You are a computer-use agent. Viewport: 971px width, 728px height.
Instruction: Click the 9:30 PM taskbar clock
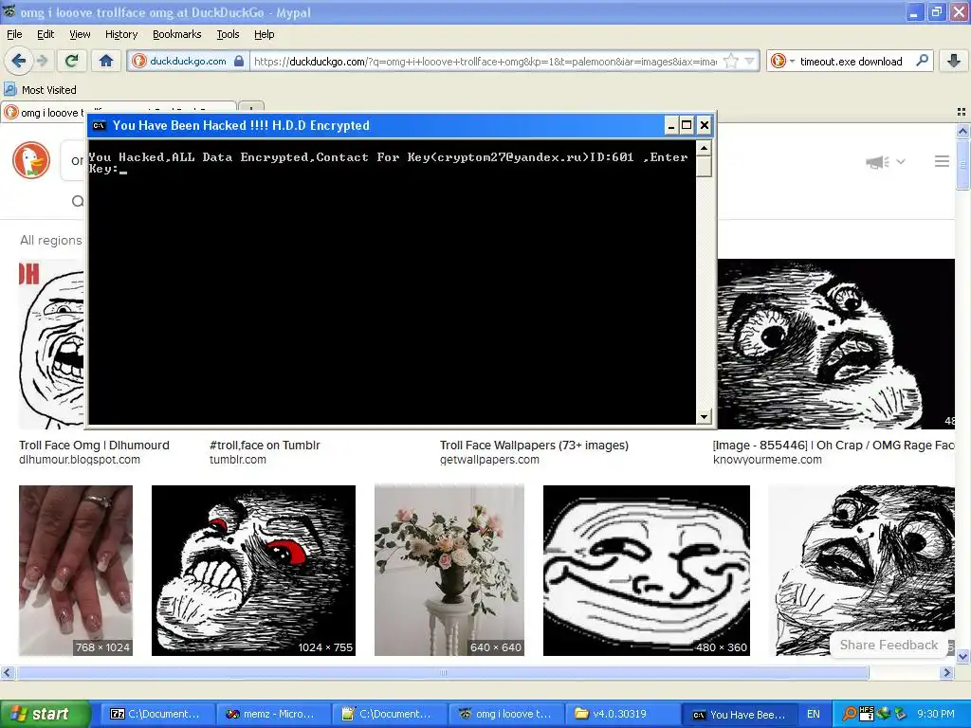pos(935,714)
